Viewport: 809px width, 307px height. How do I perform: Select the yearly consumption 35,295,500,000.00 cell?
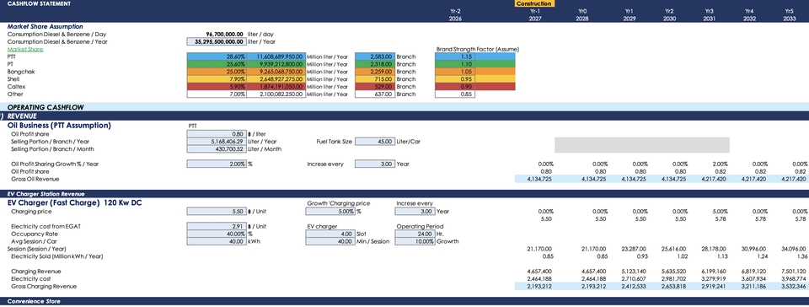coord(217,42)
